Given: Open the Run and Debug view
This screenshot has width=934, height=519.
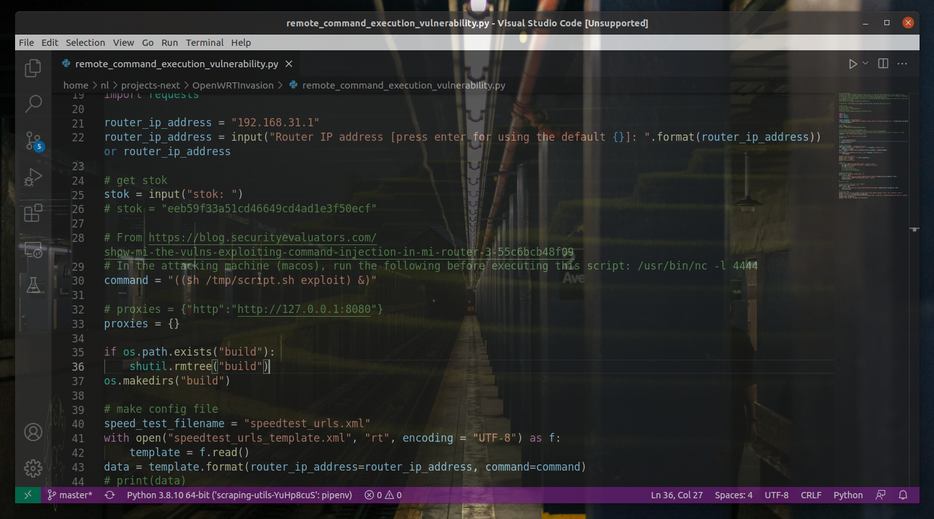Looking at the screenshot, I should click(33, 177).
